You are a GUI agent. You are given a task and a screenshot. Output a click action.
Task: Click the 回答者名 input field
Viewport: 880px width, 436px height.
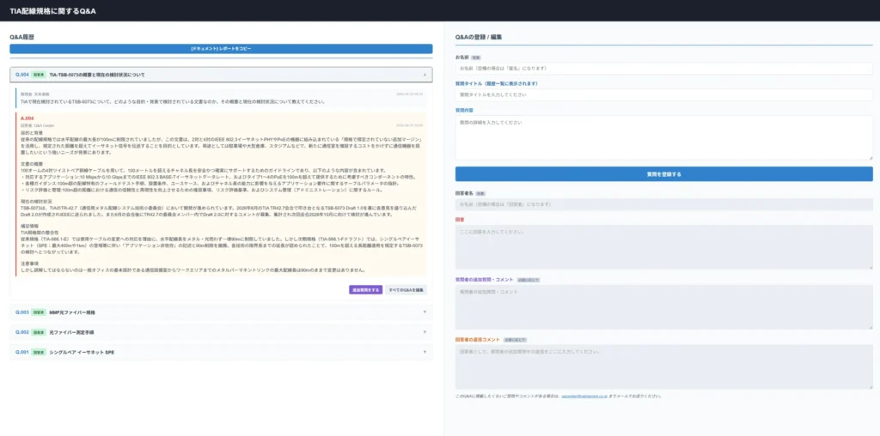pyautogui.click(x=664, y=204)
